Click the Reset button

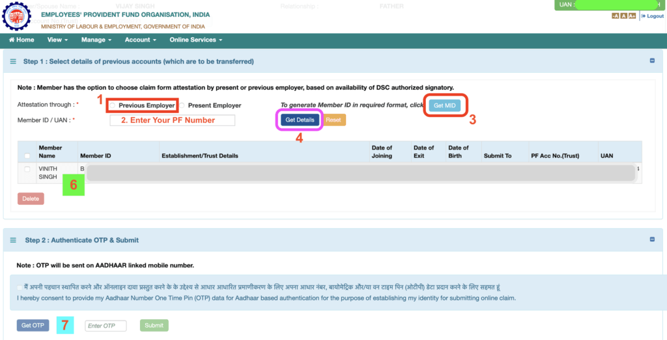[x=333, y=120]
